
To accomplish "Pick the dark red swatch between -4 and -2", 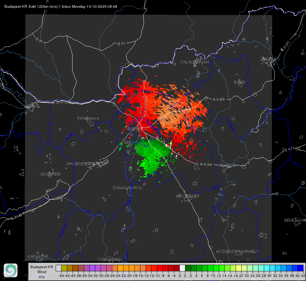I will pyautogui.click(x=177, y=268).
